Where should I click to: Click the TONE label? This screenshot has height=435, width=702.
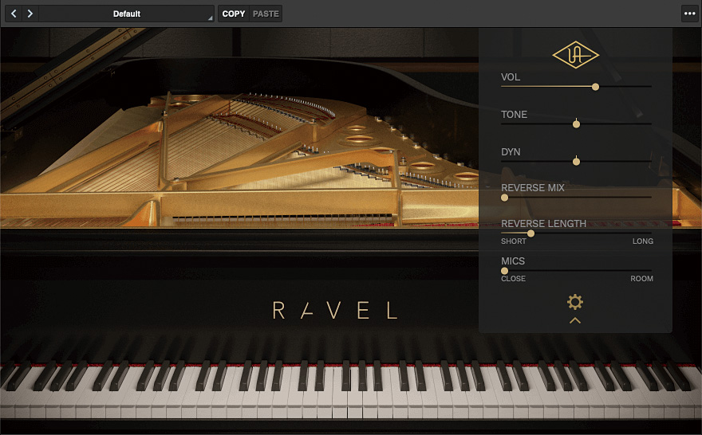click(514, 115)
